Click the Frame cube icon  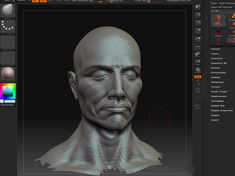[198, 90]
